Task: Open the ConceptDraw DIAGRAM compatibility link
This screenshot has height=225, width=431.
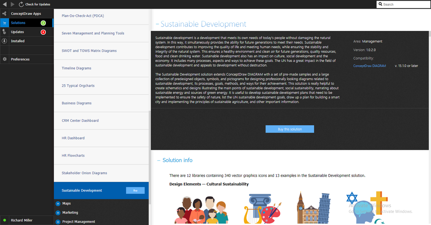Action: [x=369, y=66]
